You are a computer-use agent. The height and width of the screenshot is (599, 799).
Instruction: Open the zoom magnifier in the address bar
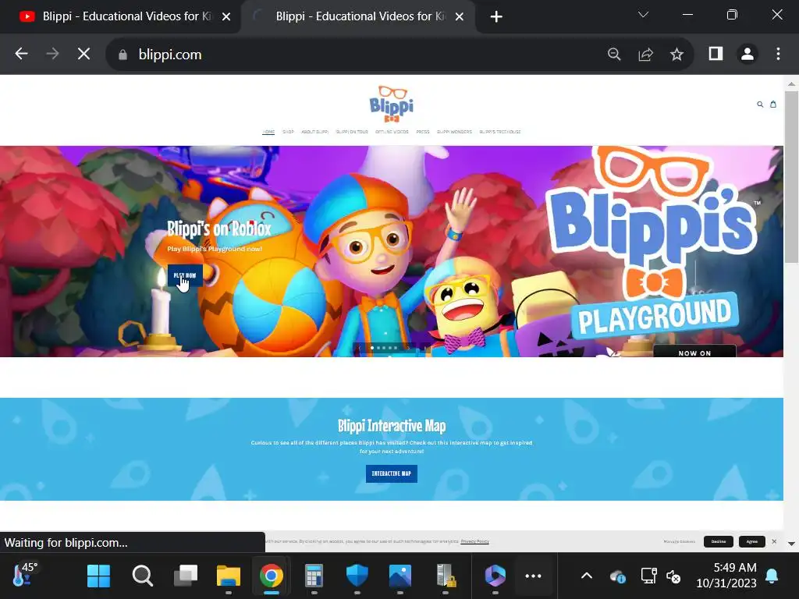pos(614,54)
